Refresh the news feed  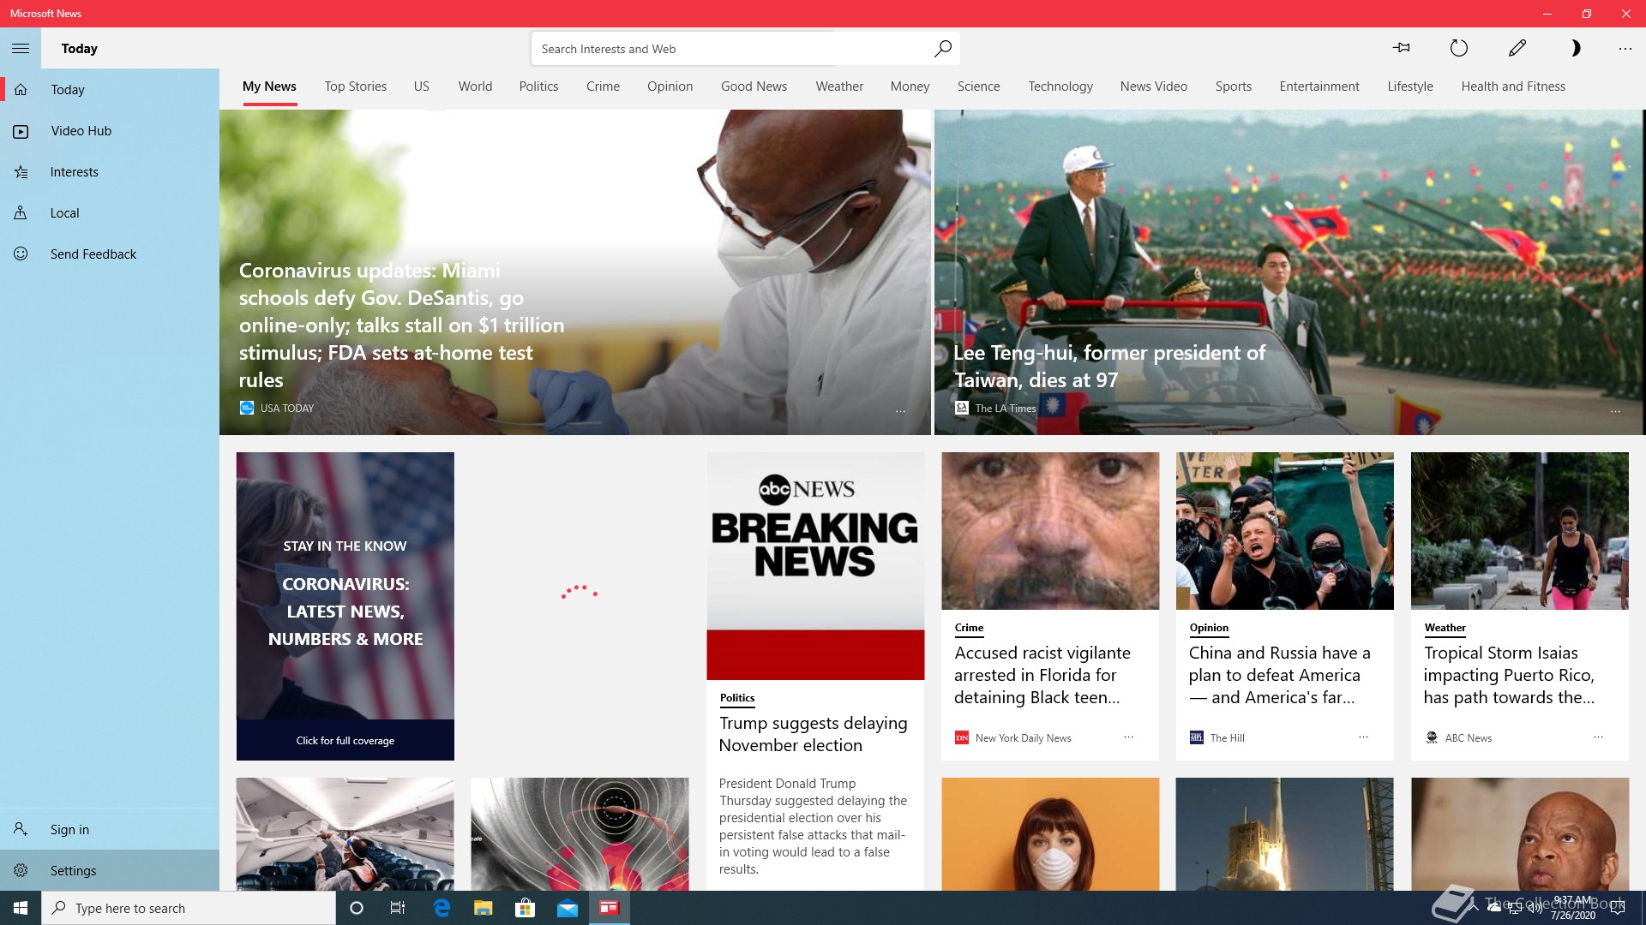coord(1459,48)
